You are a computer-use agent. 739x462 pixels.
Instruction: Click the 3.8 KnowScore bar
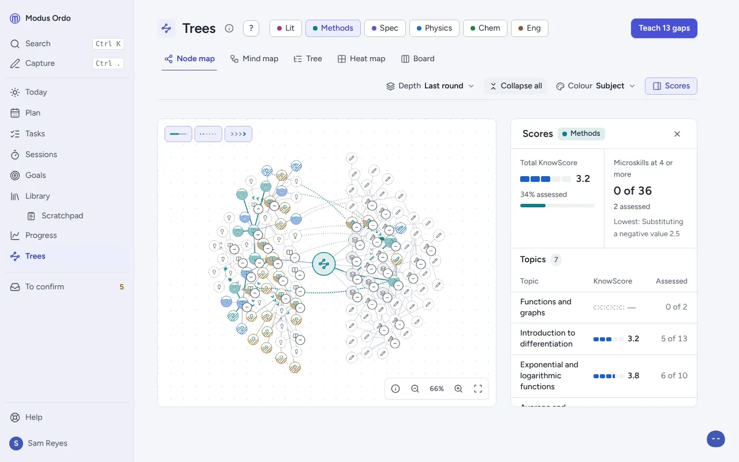point(609,376)
